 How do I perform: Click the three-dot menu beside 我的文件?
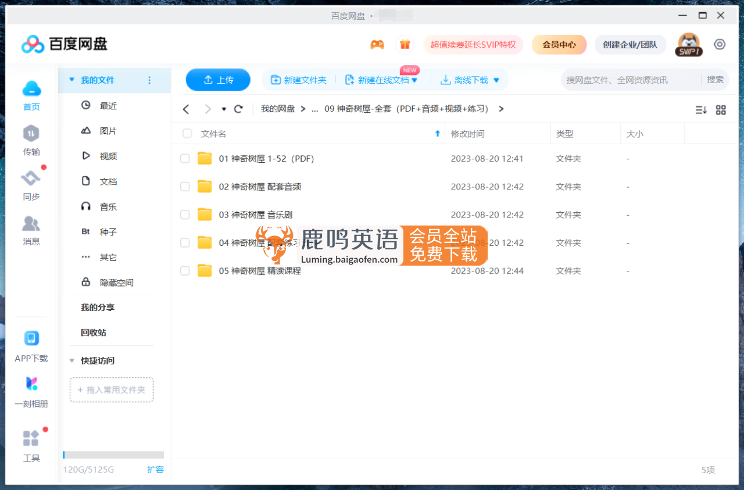[x=149, y=80]
